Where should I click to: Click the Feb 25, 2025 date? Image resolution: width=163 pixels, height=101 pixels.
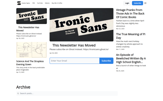(x=120, y=71)
